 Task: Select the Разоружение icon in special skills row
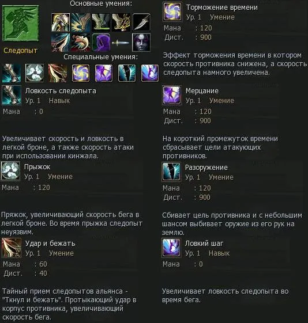[127, 73]
